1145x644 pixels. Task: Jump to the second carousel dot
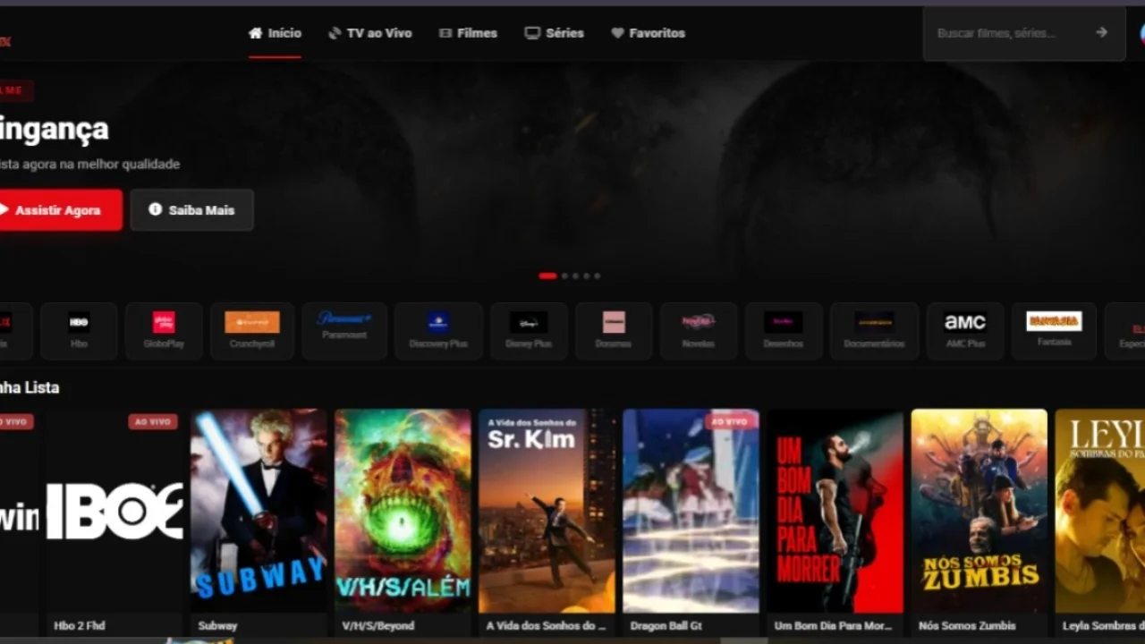coord(564,275)
